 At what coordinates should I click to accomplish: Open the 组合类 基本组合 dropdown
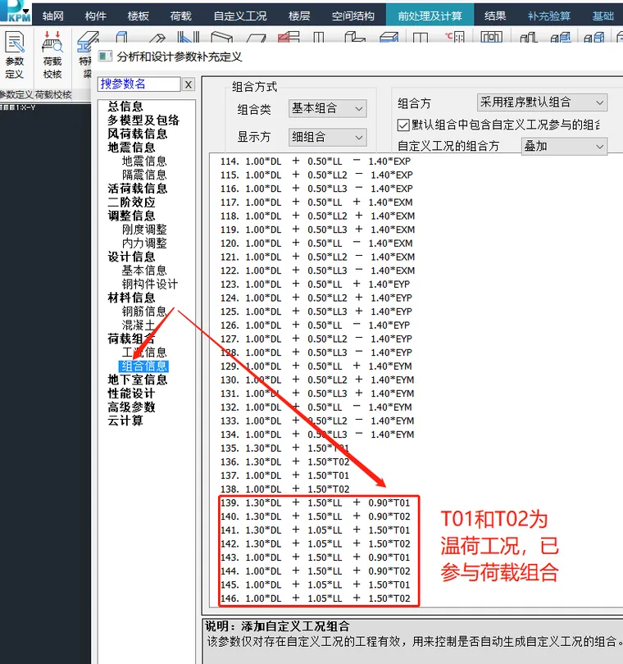tap(327, 108)
